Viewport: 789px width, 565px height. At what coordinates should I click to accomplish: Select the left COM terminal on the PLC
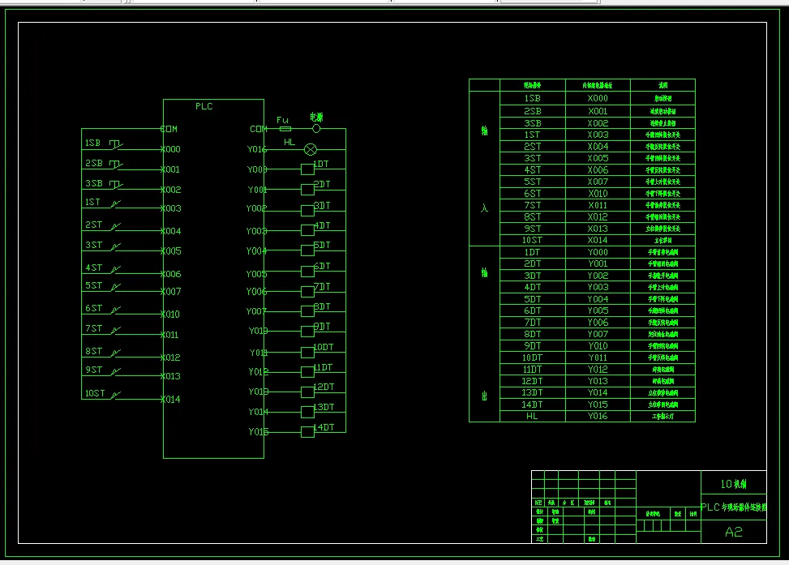coord(169,130)
